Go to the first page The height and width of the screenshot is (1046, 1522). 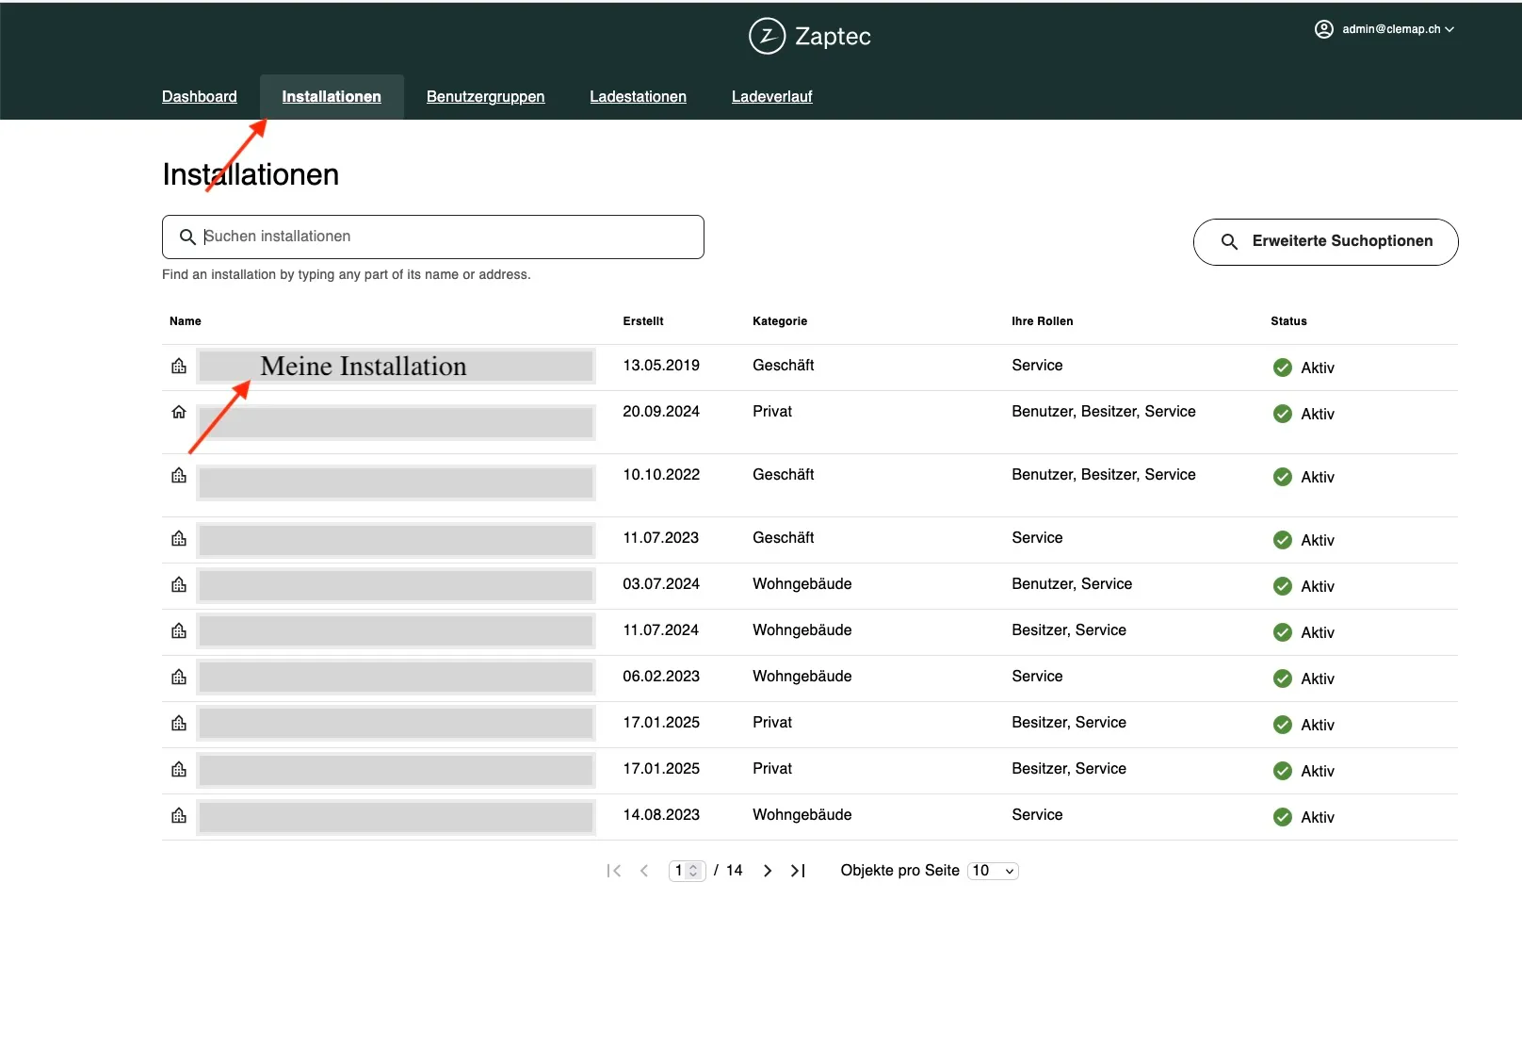[x=614, y=871]
